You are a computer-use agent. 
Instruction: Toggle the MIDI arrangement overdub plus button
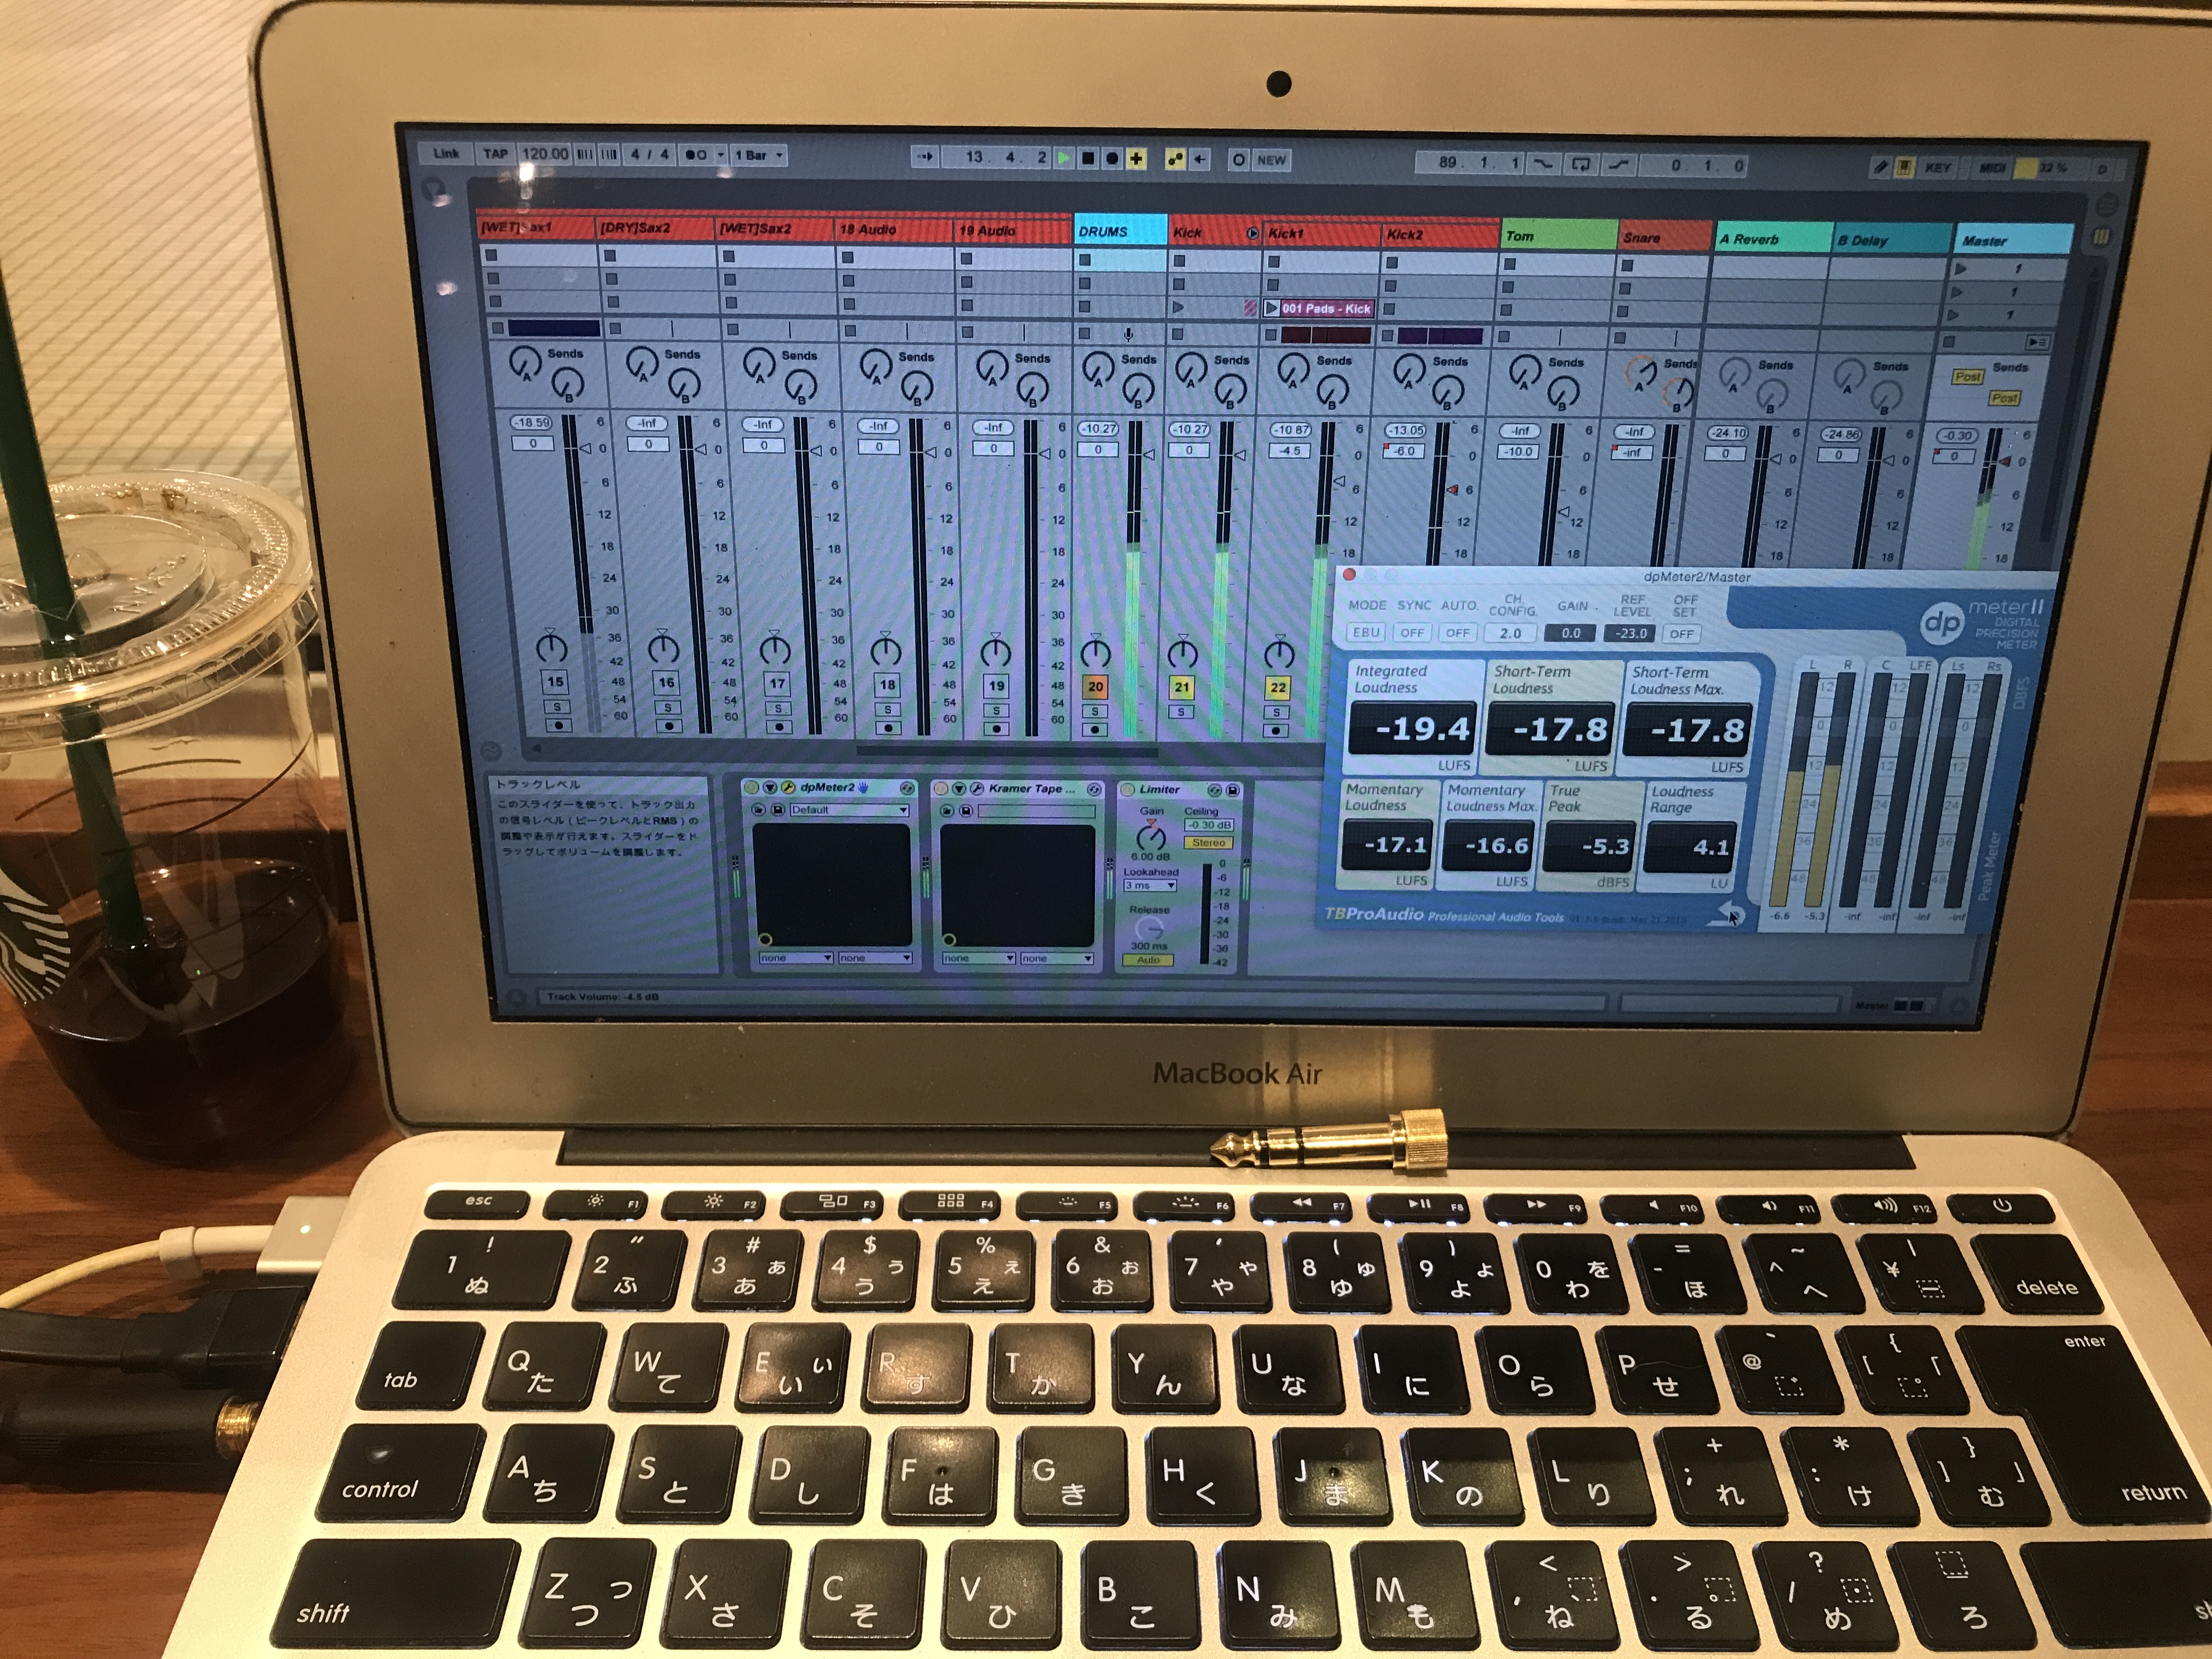point(1137,159)
